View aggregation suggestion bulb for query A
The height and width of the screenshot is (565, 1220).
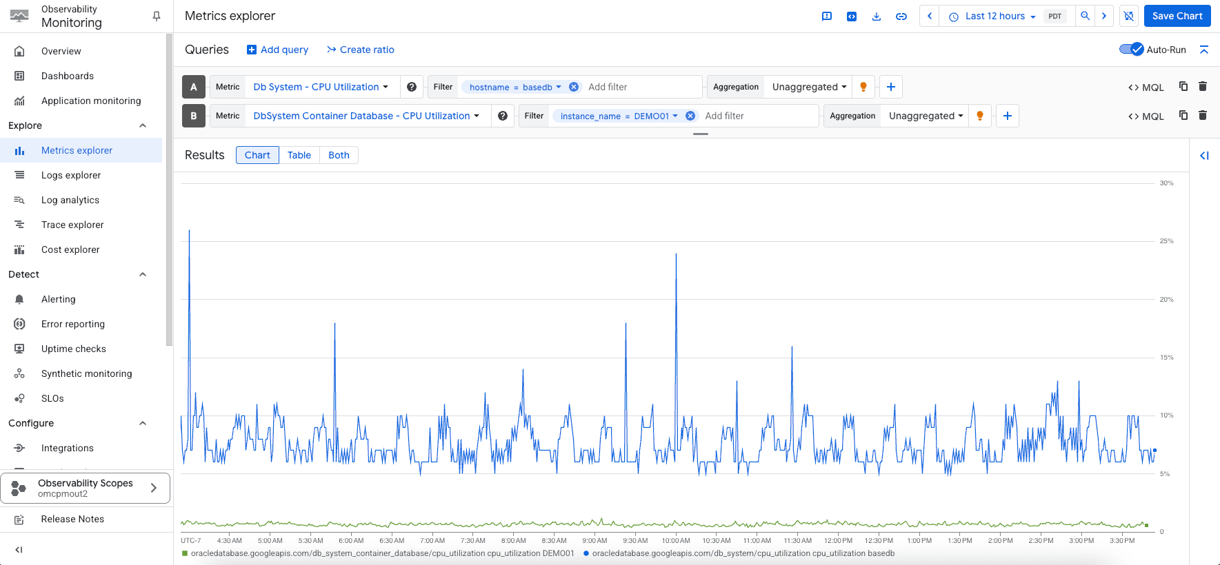point(863,87)
